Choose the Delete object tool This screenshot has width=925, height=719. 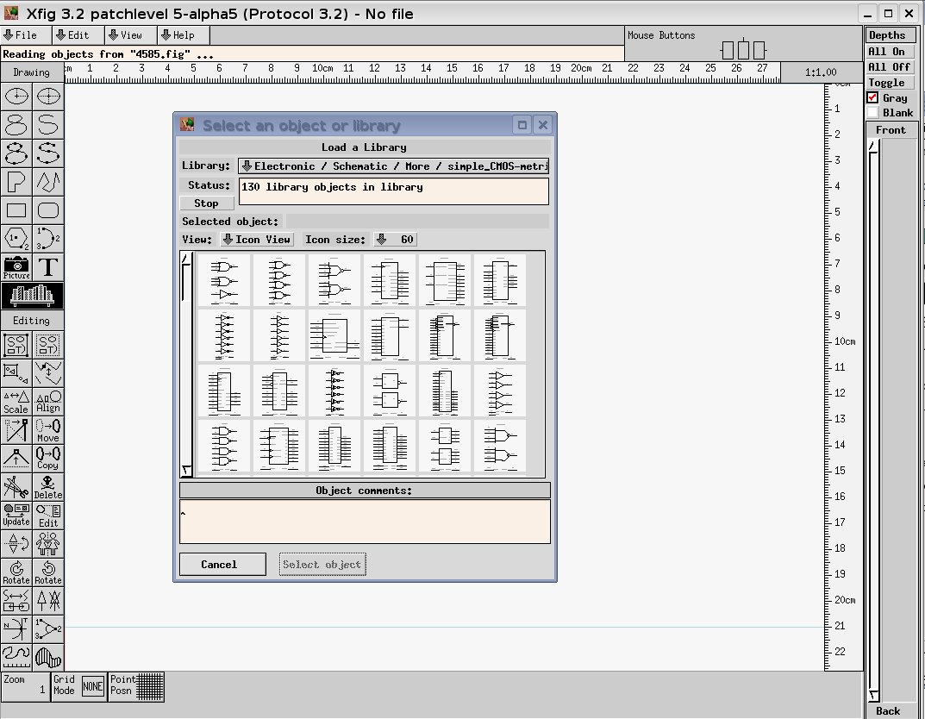pos(48,487)
